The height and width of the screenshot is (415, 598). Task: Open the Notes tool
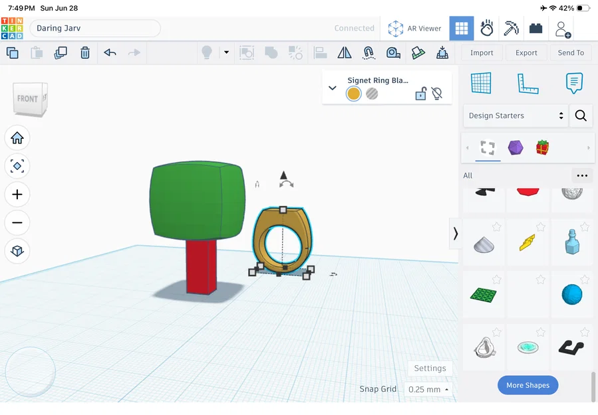pyautogui.click(x=574, y=83)
